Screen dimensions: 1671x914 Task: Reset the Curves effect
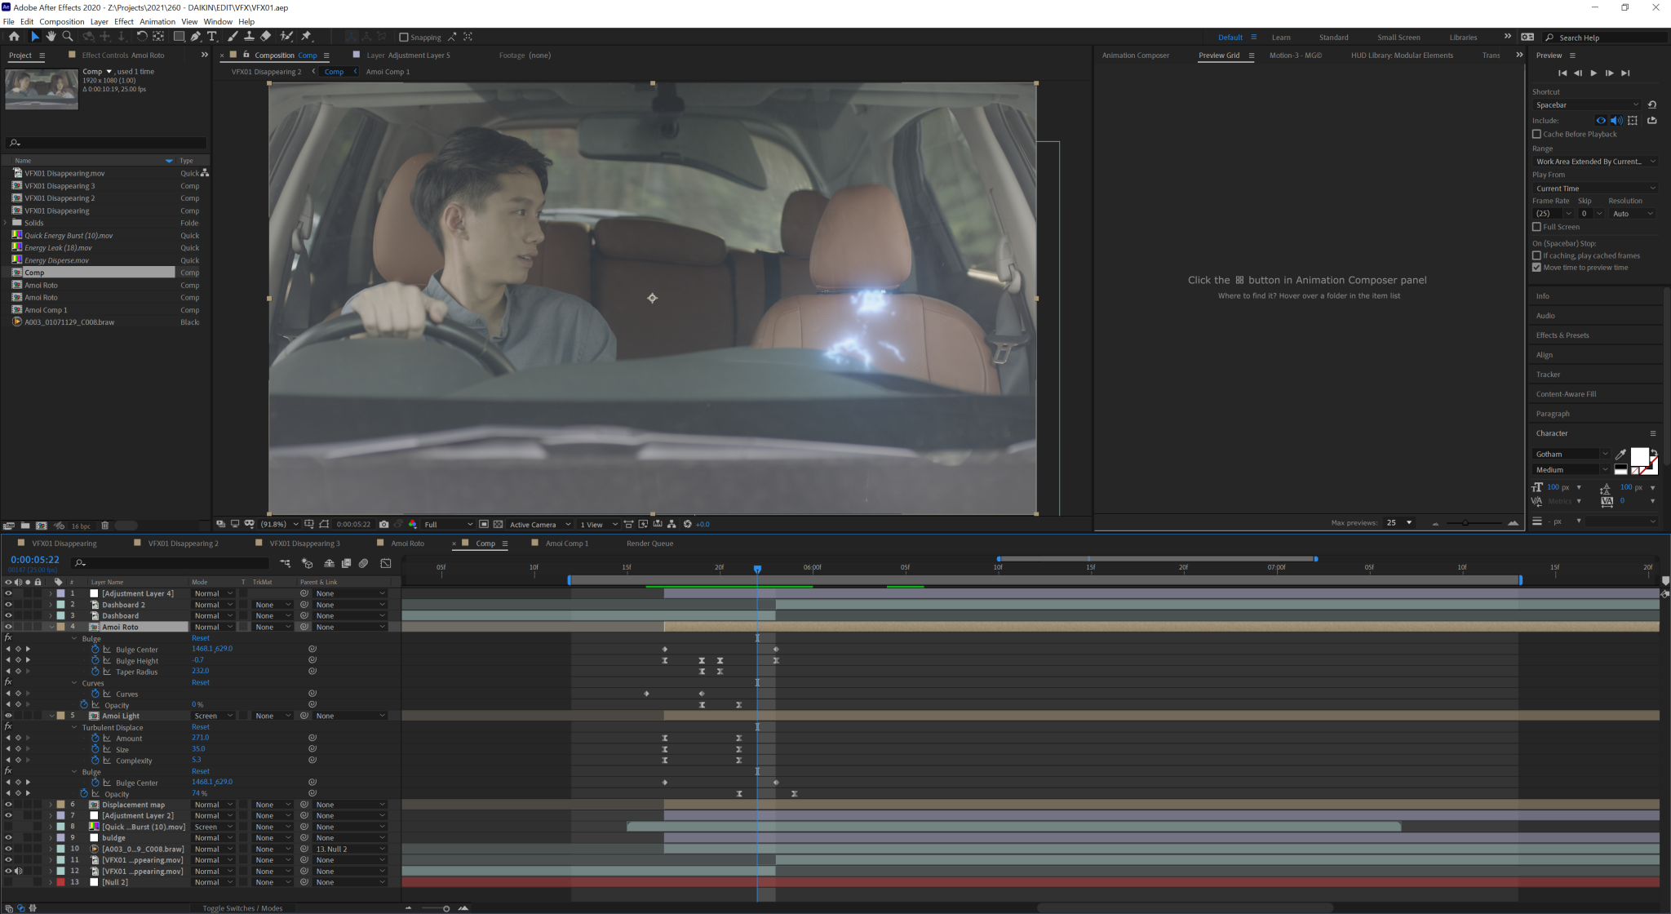(x=200, y=682)
